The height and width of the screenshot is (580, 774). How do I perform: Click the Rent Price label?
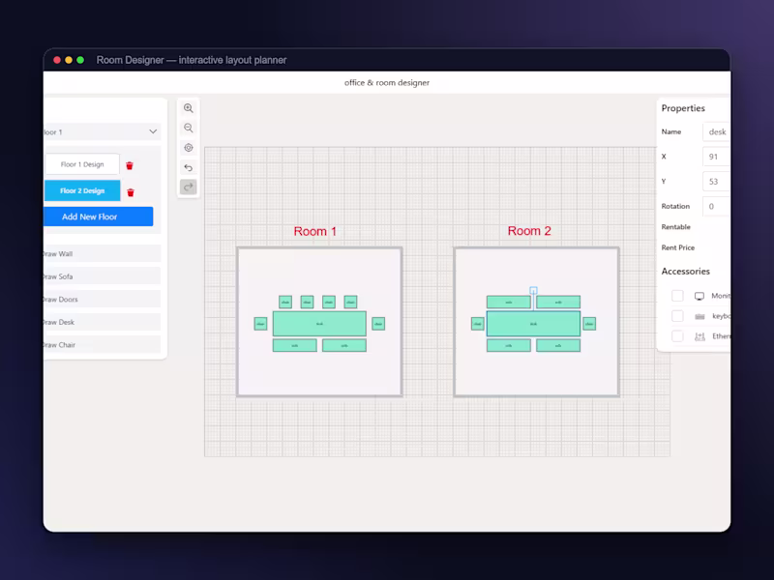678,247
